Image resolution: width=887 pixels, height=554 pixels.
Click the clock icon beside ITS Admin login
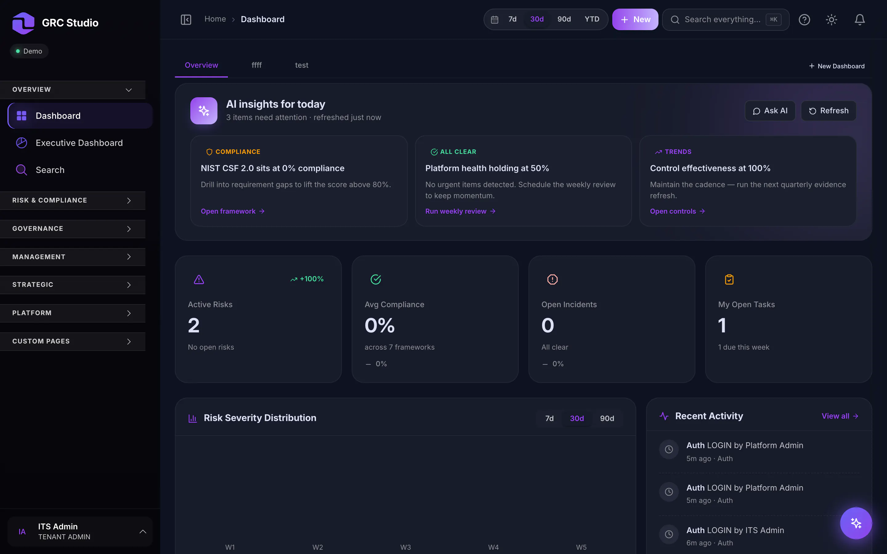coord(669,534)
